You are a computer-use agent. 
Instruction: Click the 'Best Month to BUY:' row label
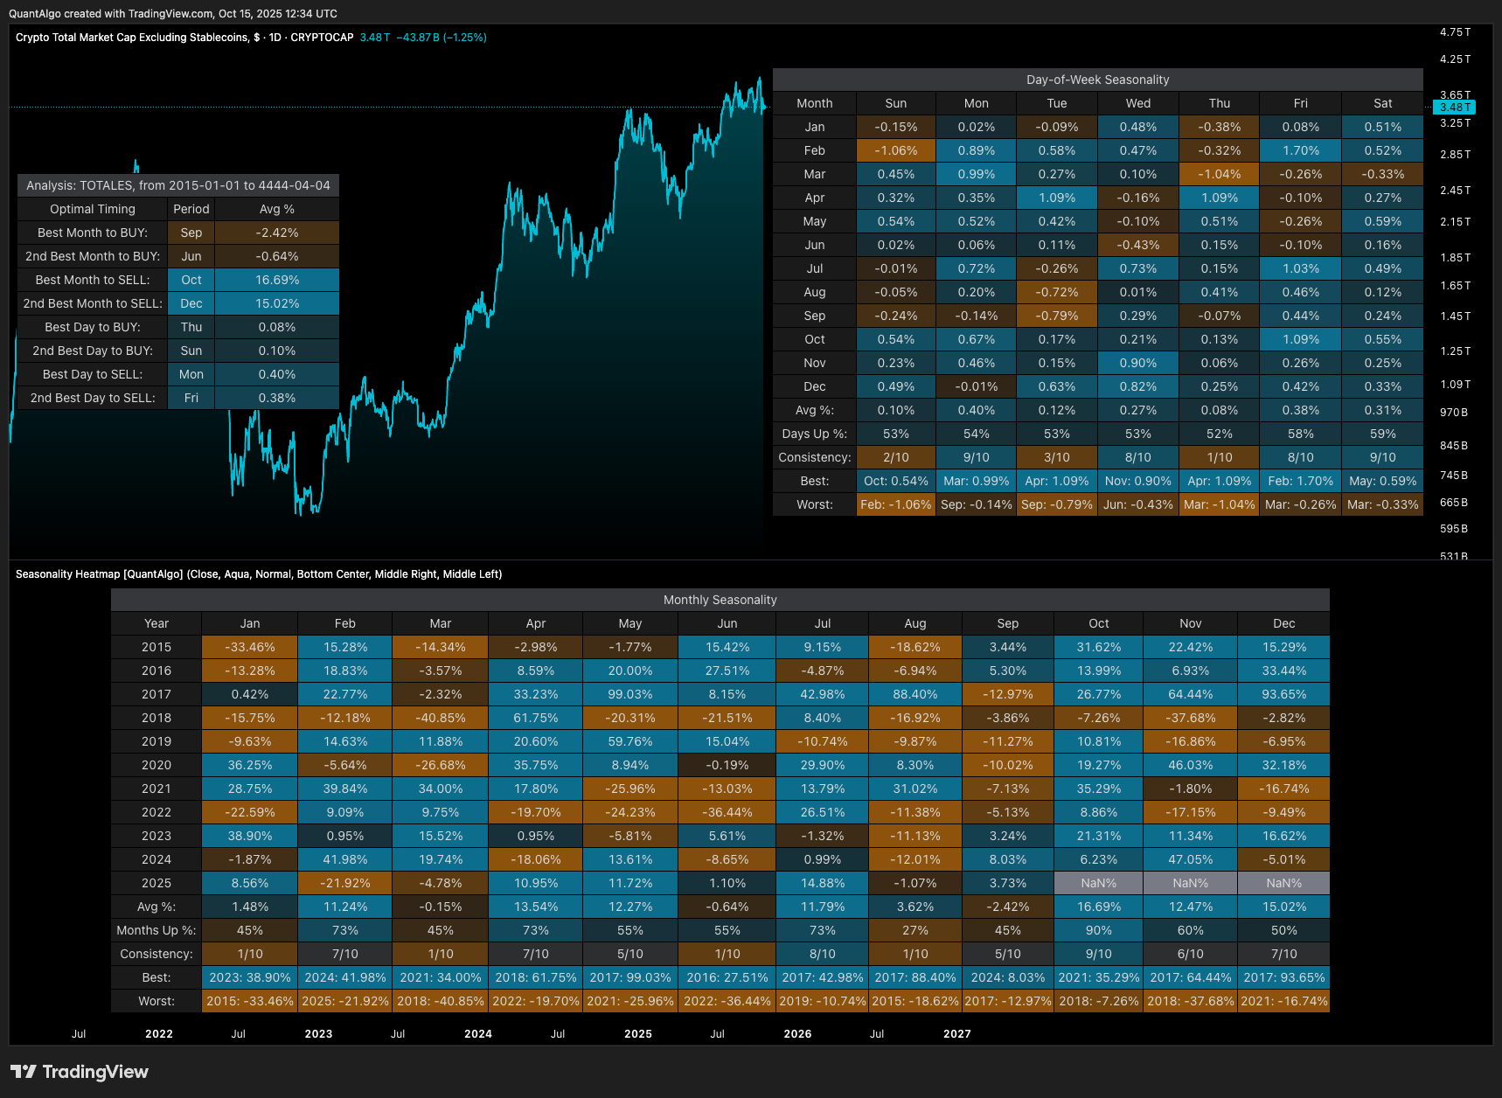tap(93, 233)
